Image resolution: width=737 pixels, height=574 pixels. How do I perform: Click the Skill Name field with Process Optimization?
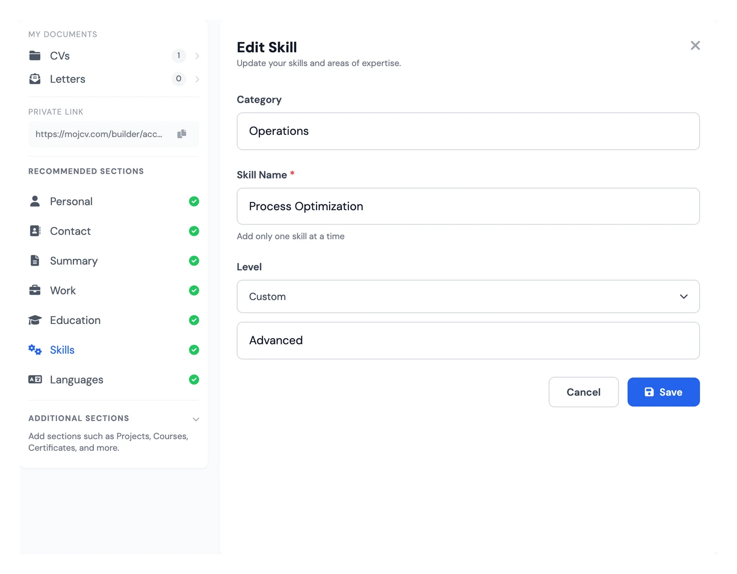tap(468, 206)
